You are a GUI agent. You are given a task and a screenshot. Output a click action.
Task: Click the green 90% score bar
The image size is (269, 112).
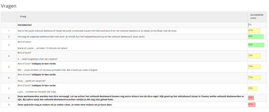256,45
